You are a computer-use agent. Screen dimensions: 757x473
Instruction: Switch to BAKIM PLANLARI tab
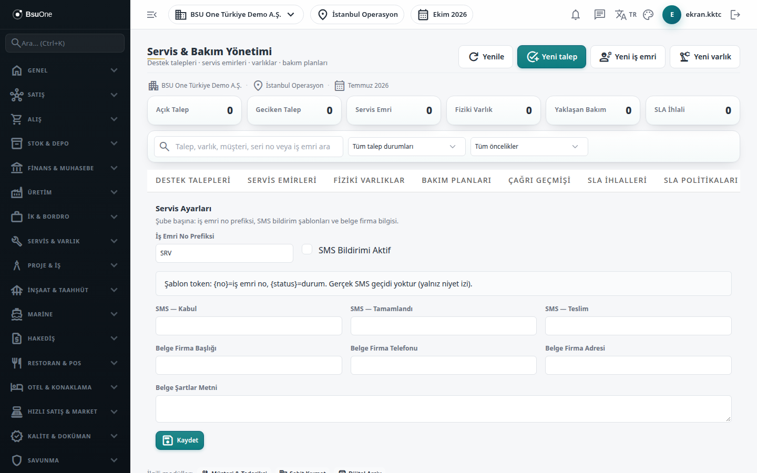pyautogui.click(x=456, y=180)
